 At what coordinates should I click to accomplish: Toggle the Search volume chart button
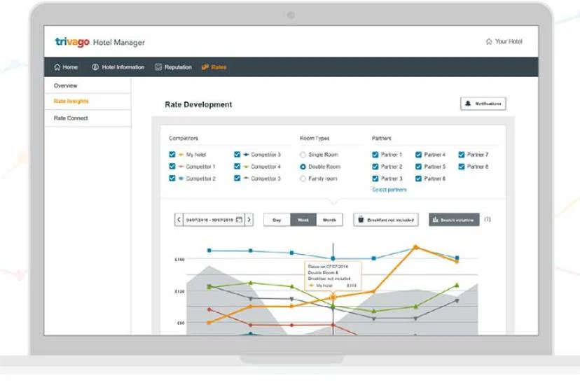tap(454, 220)
